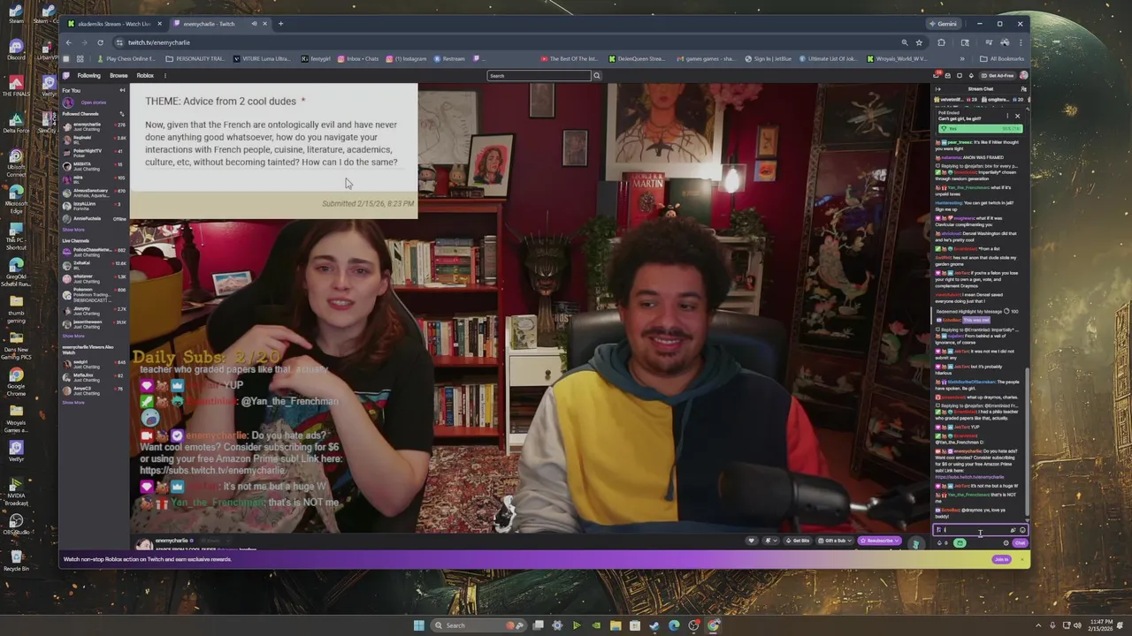The width and height of the screenshot is (1132, 636).
Task: Open the emote picker in chat input
Action: coord(1022,530)
